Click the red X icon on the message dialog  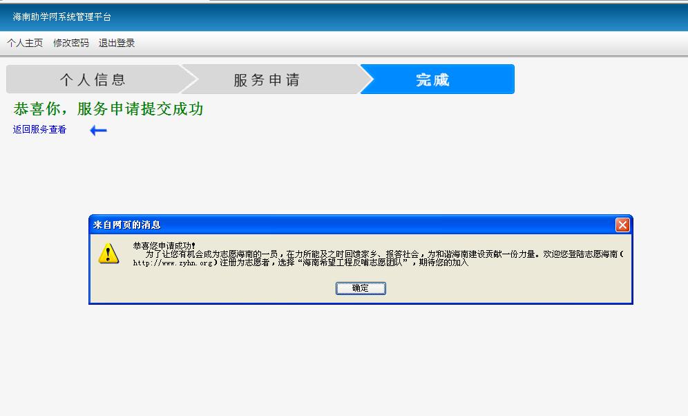coord(622,225)
